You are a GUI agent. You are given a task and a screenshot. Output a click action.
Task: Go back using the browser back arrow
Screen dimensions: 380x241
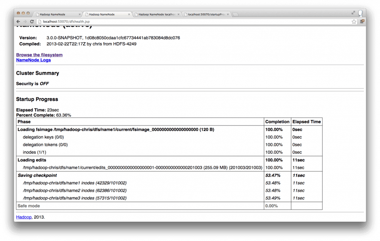pos(19,21)
